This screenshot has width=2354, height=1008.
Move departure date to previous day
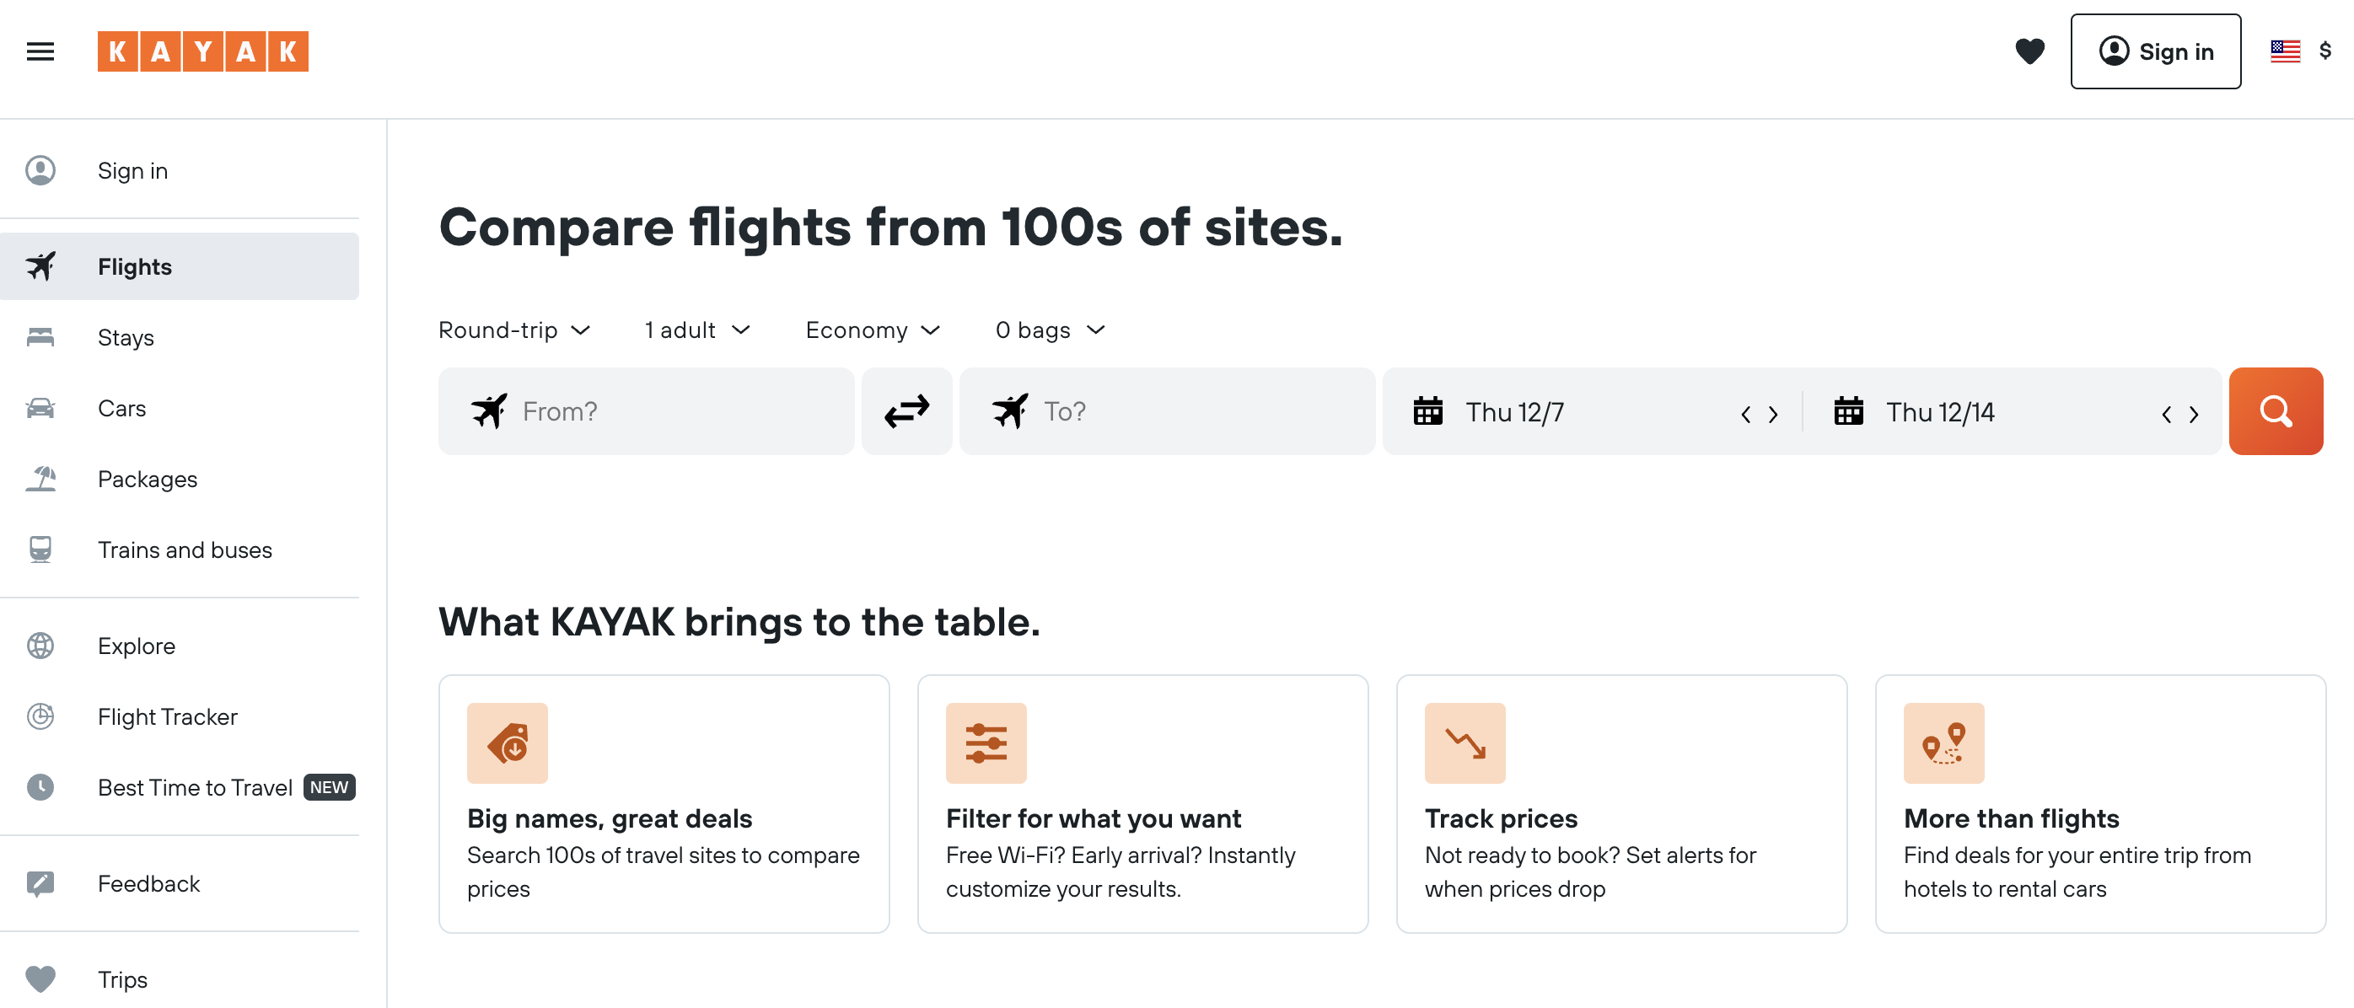(x=1745, y=414)
